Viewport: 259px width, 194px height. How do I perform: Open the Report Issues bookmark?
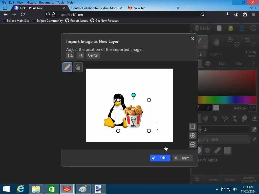tap(76, 21)
